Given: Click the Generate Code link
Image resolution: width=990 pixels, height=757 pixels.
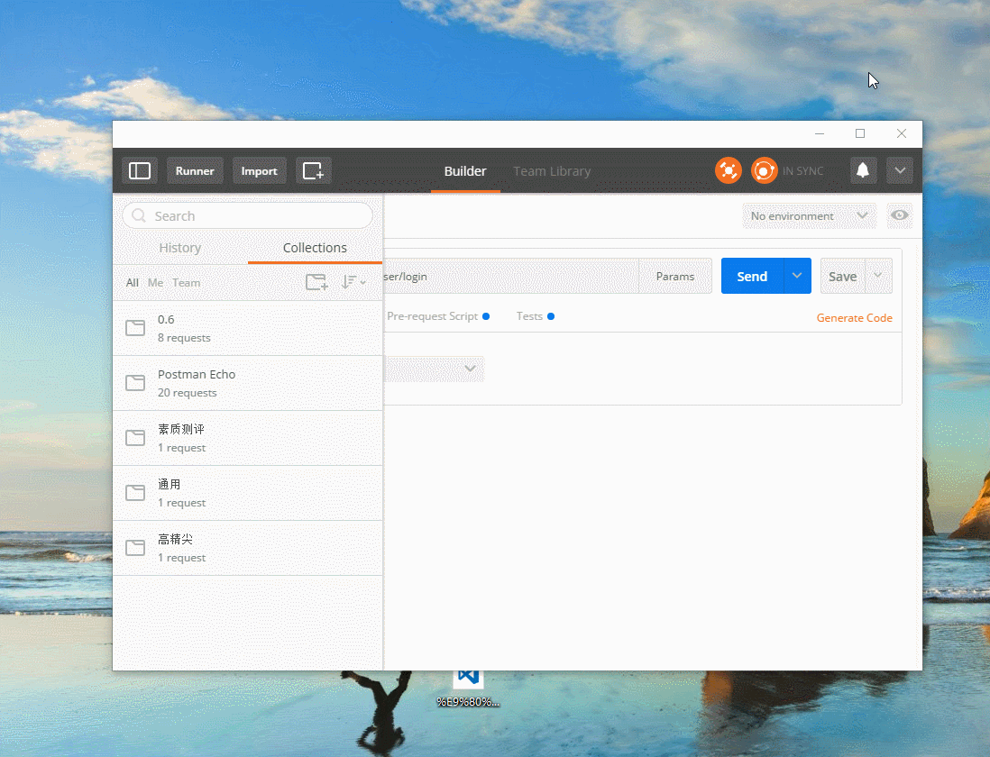Looking at the screenshot, I should coord(854,318).
